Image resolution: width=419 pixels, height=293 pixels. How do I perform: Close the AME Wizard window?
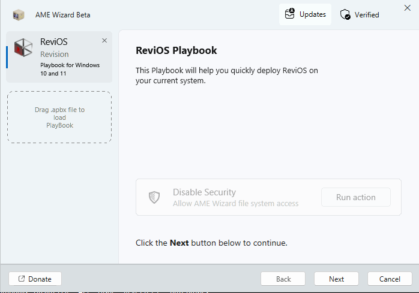pos(407,8)
